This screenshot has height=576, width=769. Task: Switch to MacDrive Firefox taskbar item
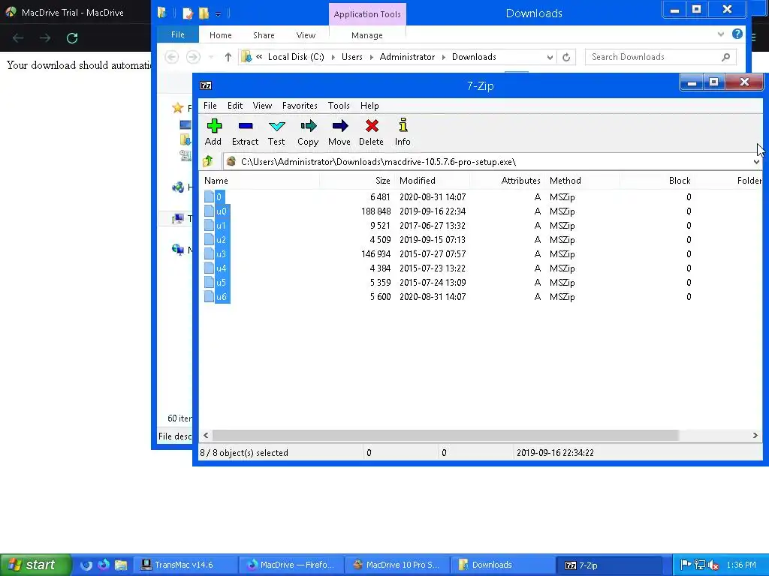click(x=292, y=565)
